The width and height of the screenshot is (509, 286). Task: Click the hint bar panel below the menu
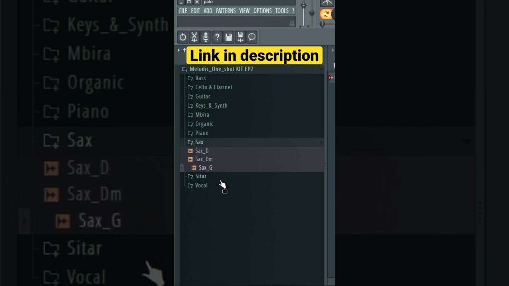[x=236, y=22]
